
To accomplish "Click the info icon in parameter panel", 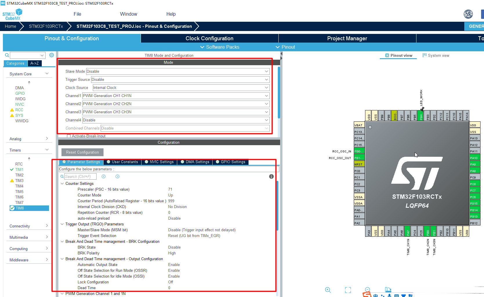I will (x=271, y=176).
